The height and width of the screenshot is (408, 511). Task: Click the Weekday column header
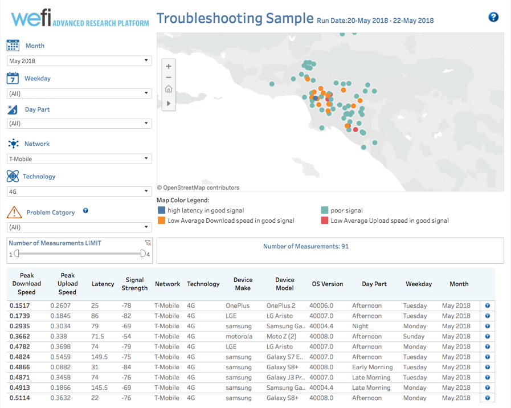[x=419, y=284]
